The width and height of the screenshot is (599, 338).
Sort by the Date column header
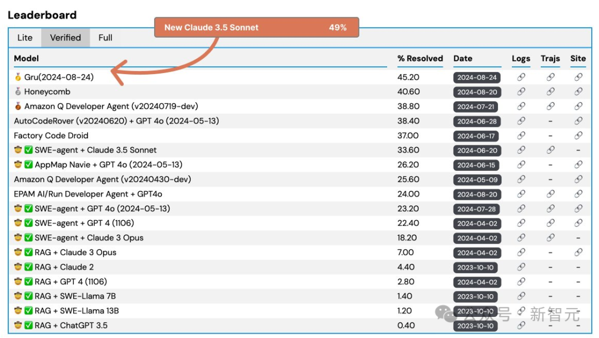[463, 59]
